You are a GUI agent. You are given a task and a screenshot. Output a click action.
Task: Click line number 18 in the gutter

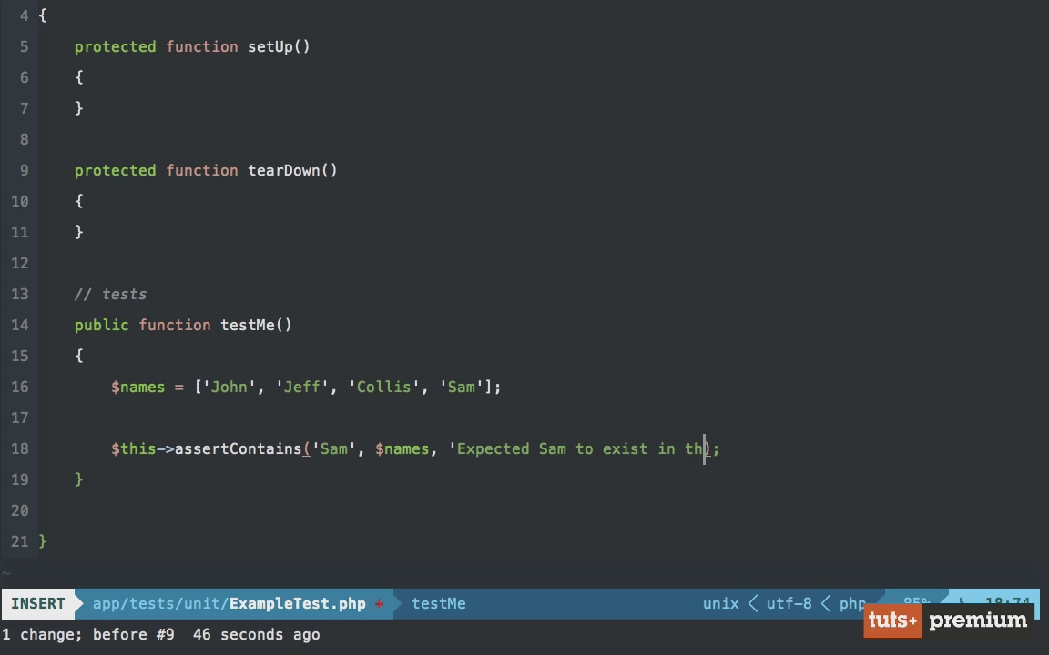(x=19, y=448)
